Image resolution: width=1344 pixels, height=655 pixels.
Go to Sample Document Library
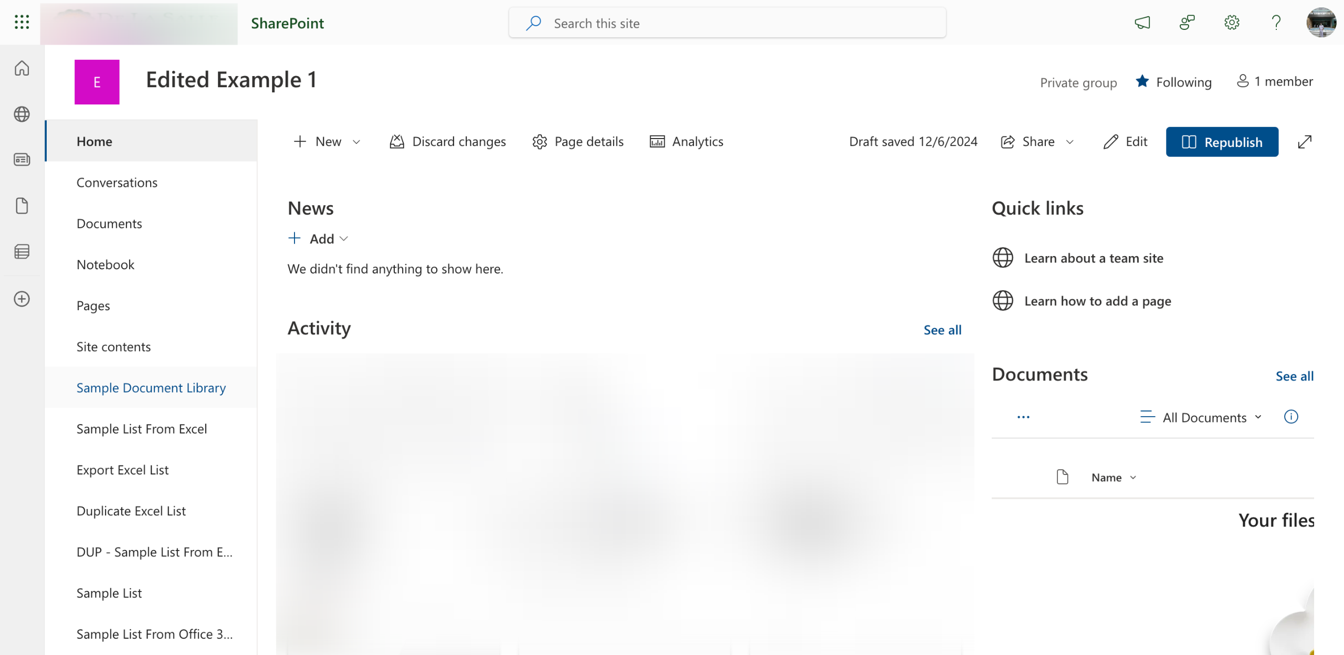tap(151, 388)
